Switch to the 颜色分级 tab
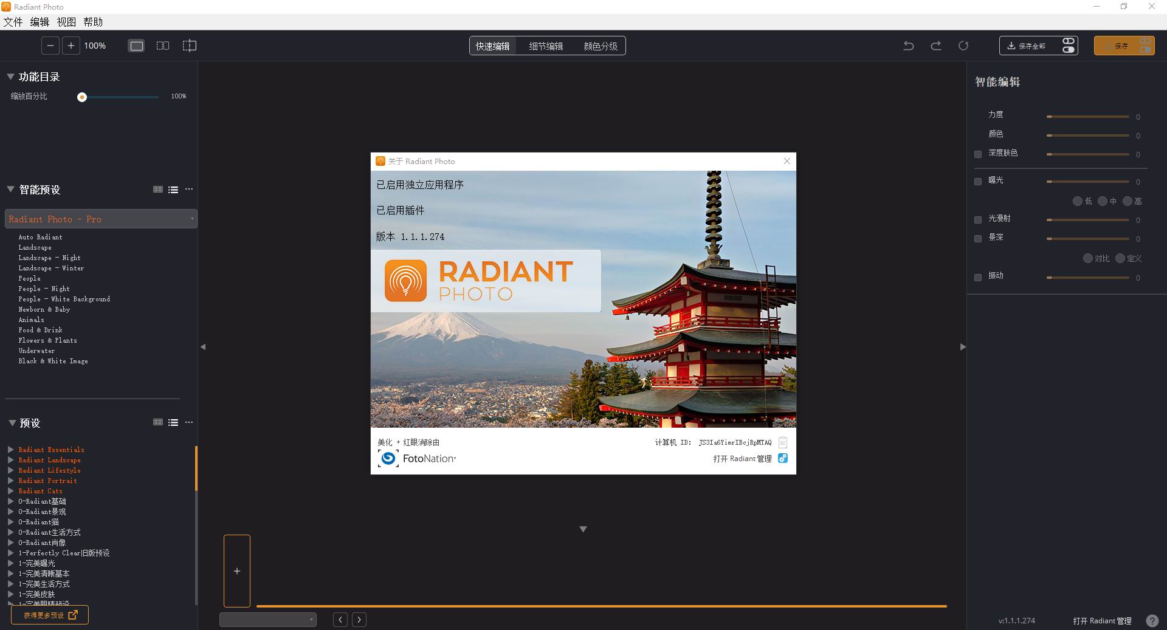The height and width of the screenshot is (630, 1167). click(x=601, y=46)
